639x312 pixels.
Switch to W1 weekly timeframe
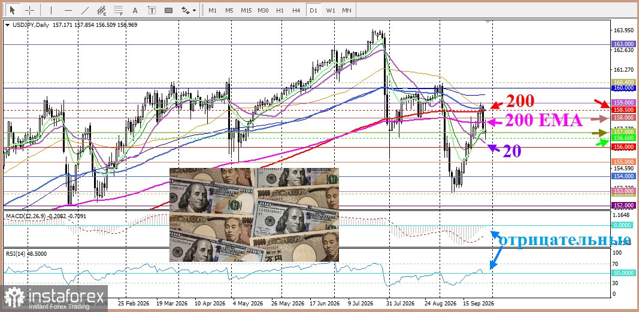pos(331,10)
